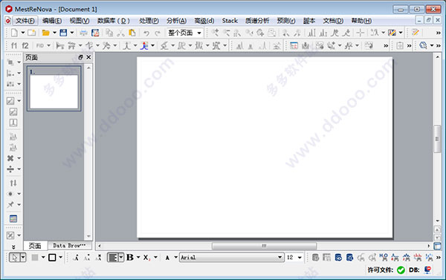
Task: Open the 分析(A) menu
Action: (176, 21)
